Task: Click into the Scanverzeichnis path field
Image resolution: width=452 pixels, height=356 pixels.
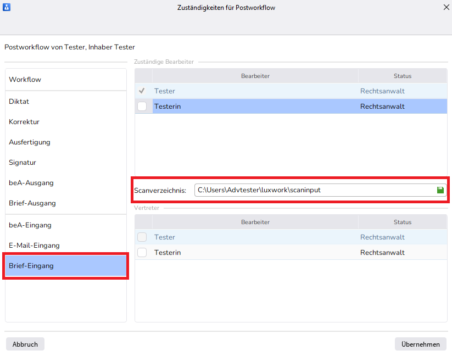Action: click(x=313, y=190)
